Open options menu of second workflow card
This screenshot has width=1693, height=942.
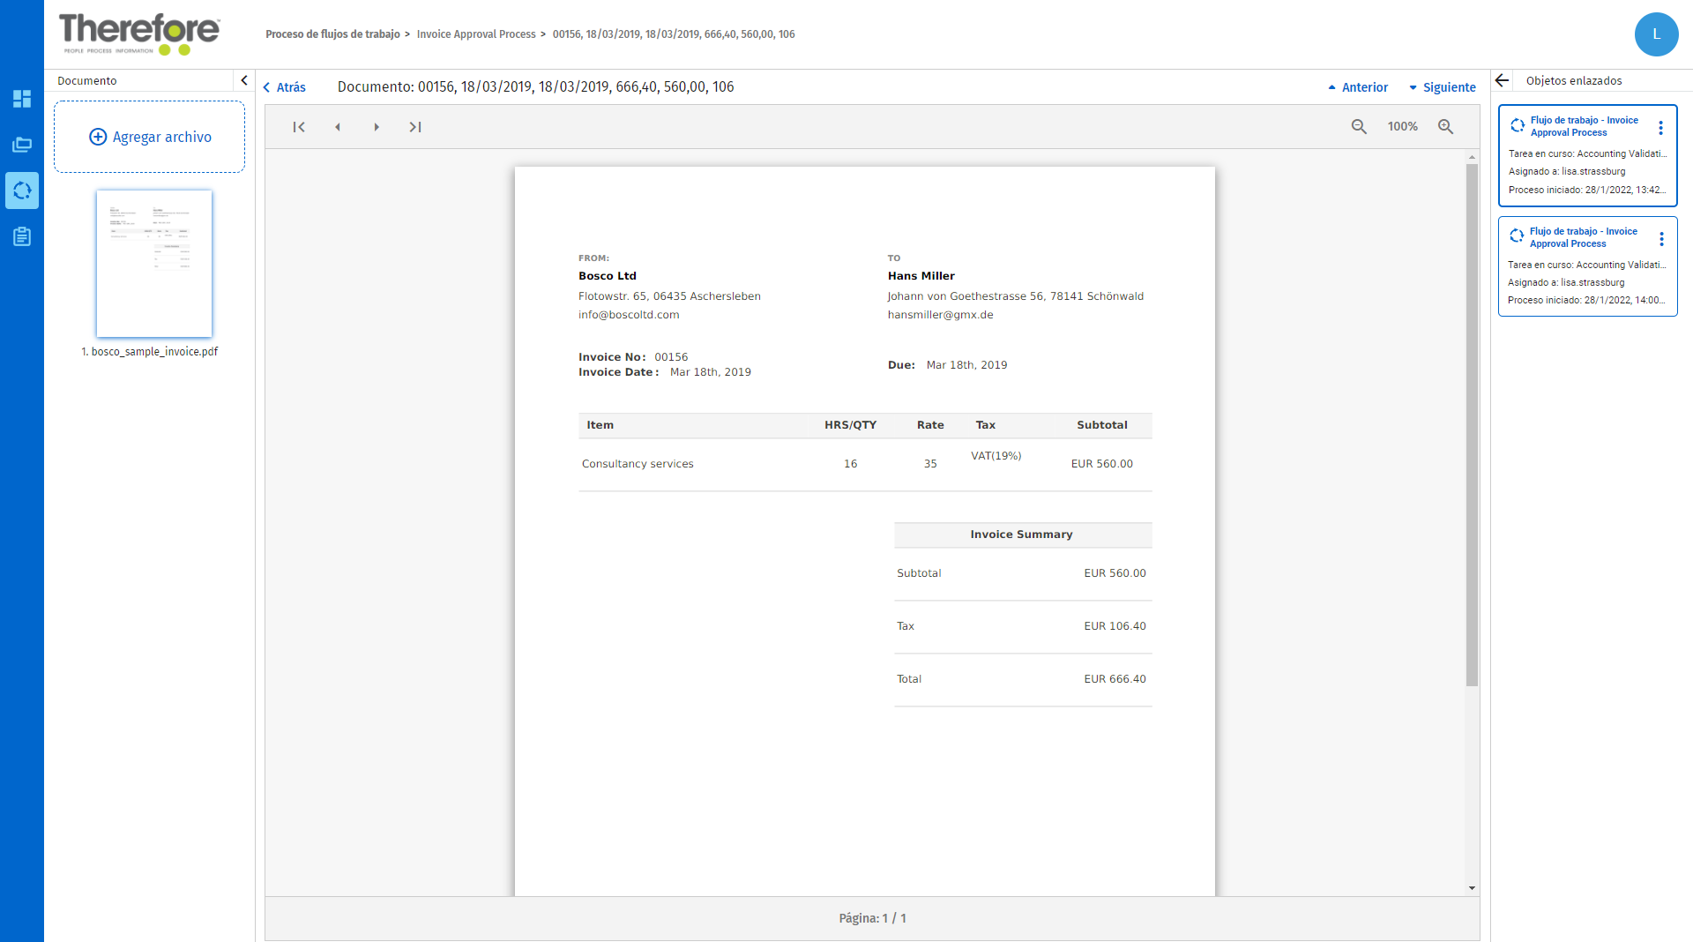1661,239
